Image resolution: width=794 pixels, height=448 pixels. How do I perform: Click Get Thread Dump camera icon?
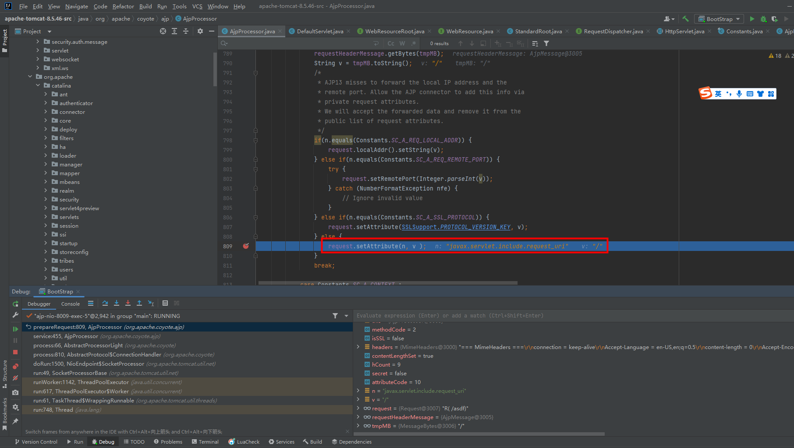[15, 392]
